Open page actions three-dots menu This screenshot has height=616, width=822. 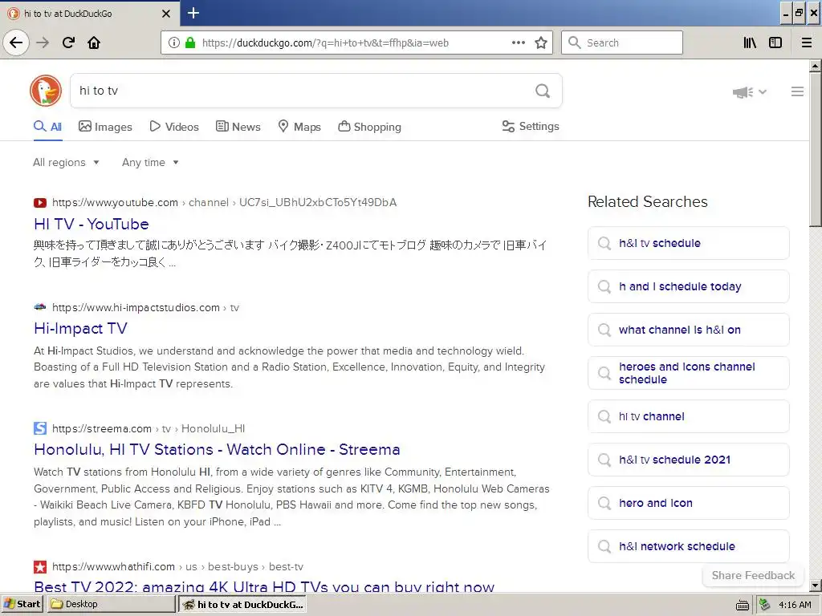[519, 43]
